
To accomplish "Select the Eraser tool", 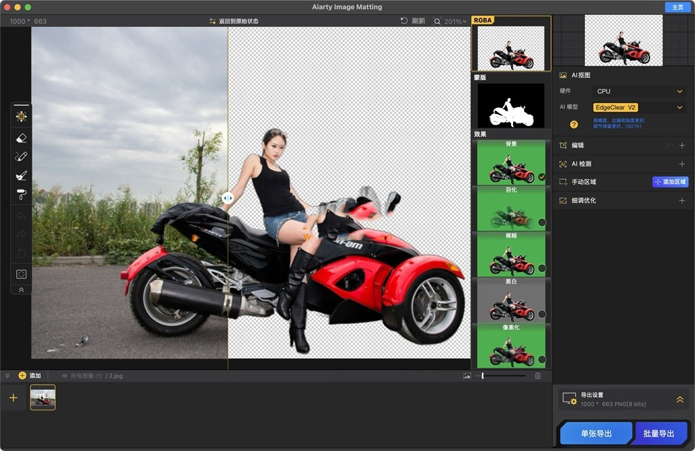I will pos(21,138).
